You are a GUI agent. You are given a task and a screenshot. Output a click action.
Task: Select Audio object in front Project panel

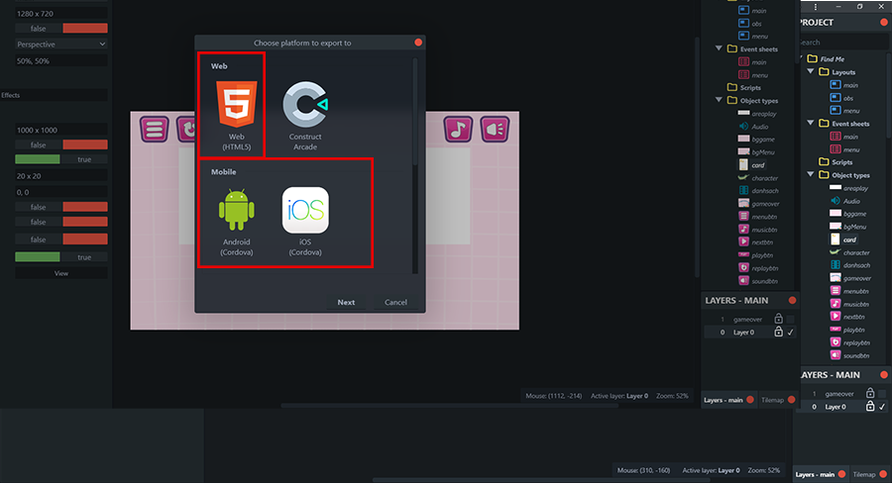pos(844,201)
